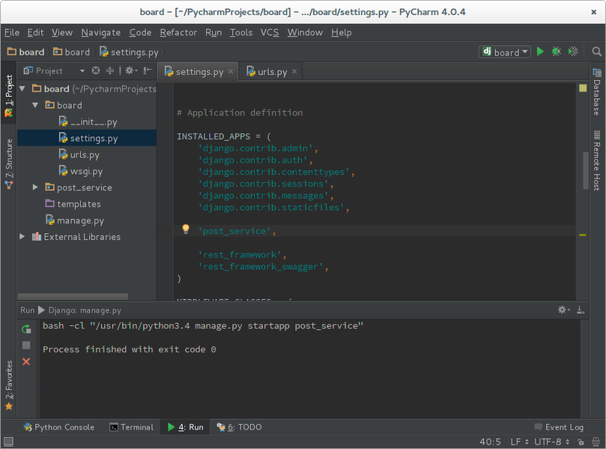Click the yellow inspection status indicator square
Image resolution: width=606 pixels, height=449 pixels.
[x=583, y=88]
